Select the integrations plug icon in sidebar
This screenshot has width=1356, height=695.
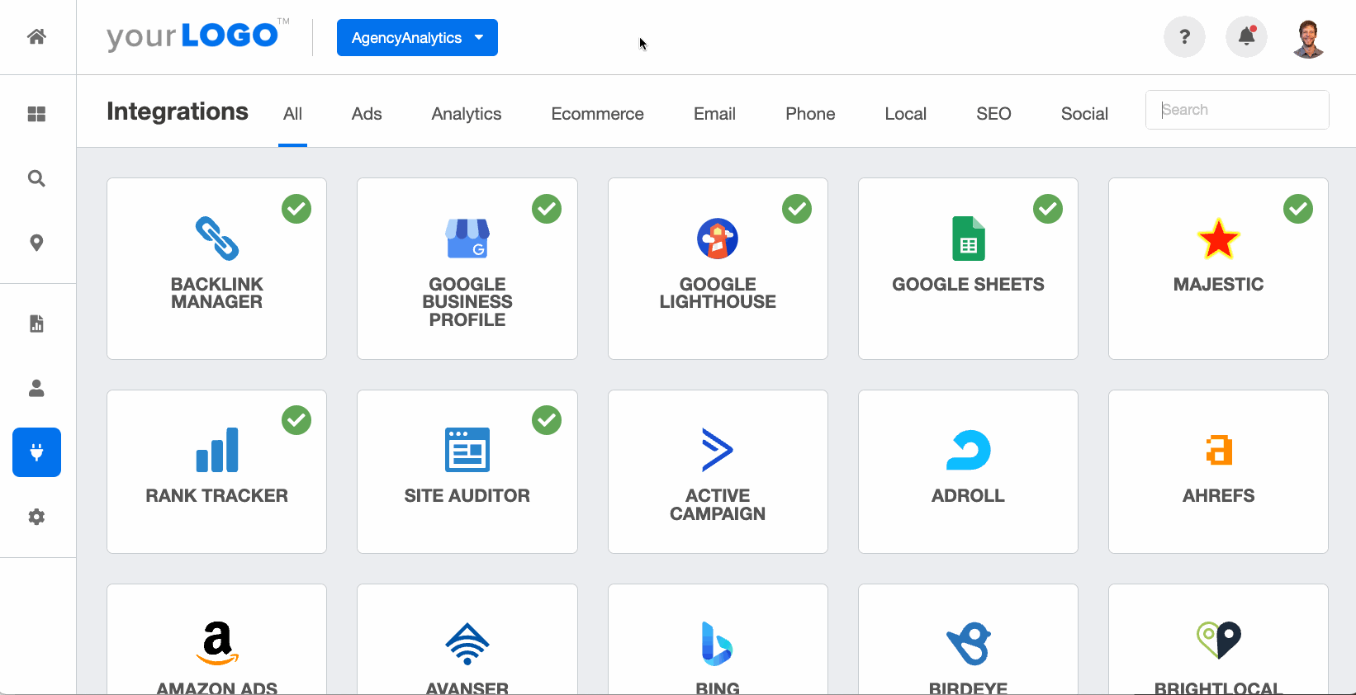click(36, 452)
